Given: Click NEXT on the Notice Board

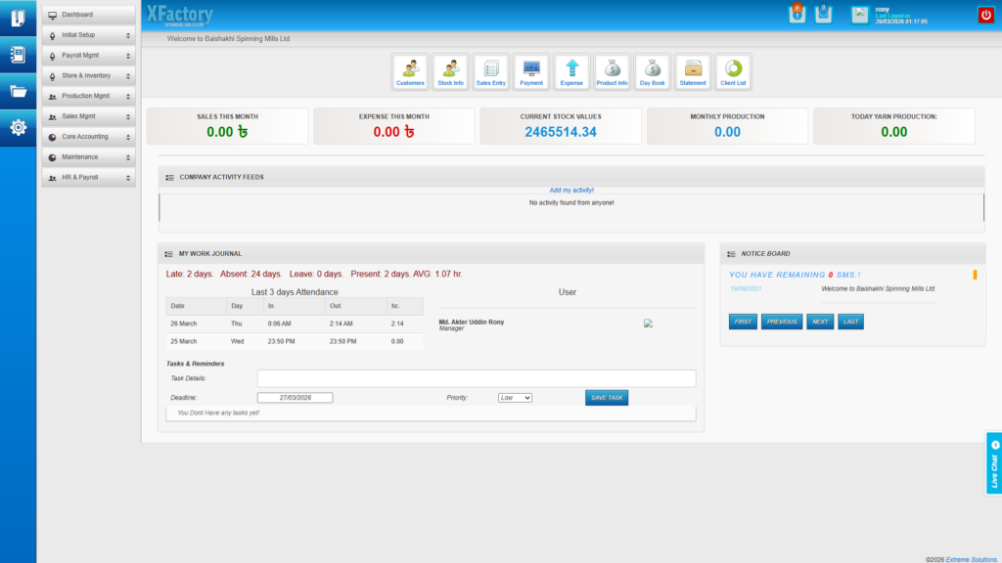Looking at the screenshot, I should [819, 321].
